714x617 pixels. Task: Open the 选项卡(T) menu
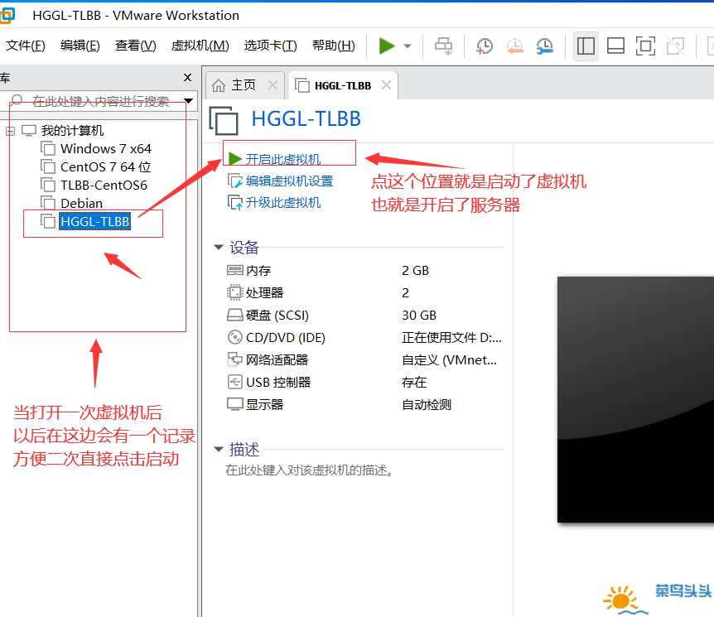pos(271,46)
